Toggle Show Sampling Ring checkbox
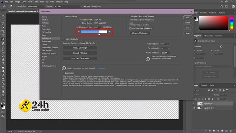The height and width of the screenshot is (133, 236). coord(85,6)
